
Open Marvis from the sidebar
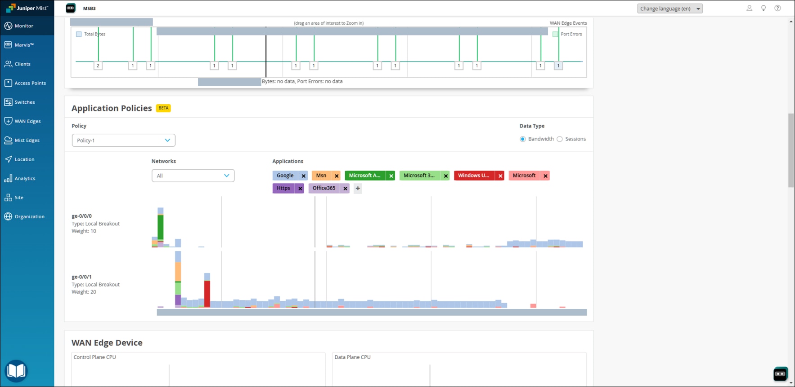[x=27, y=45]
